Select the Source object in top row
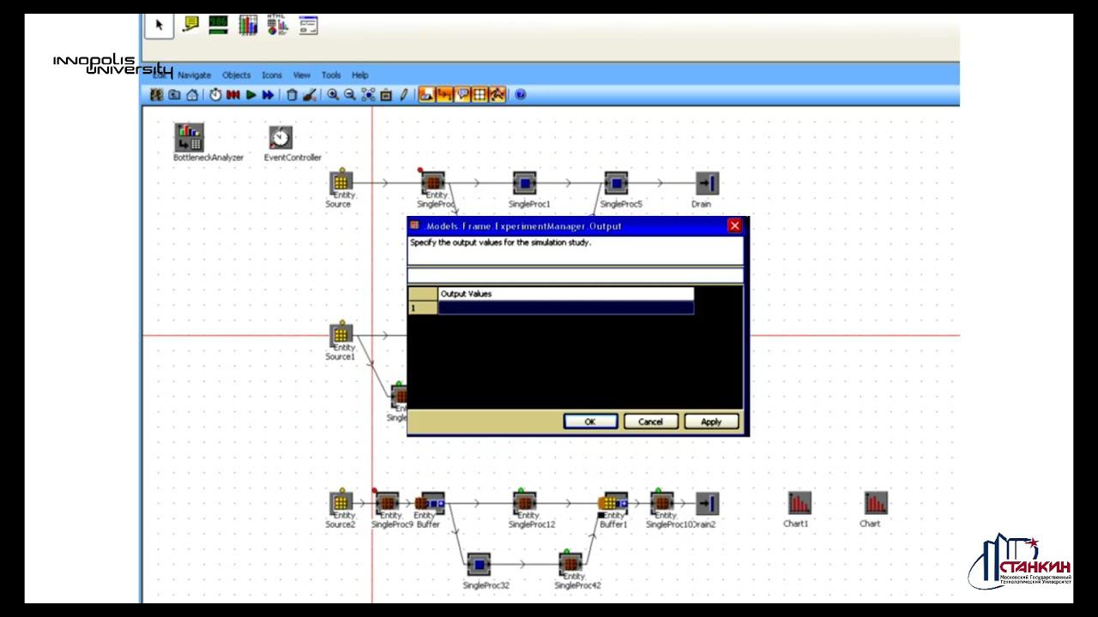1098x617 pixels. pos(341,182)
